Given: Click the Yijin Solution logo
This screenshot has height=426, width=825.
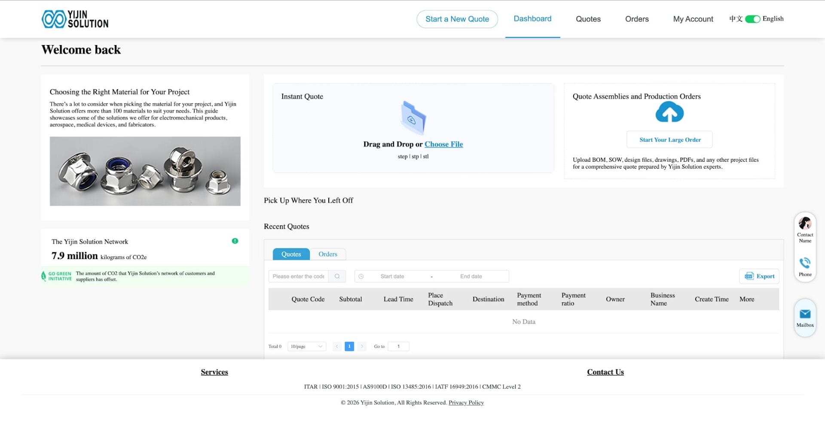Looking at the screenshot, I should [74, 19].
